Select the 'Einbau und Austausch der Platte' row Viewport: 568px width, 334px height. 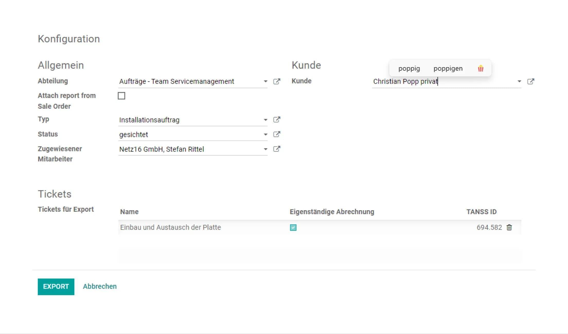pyautogui.click(x=170, y=227)
